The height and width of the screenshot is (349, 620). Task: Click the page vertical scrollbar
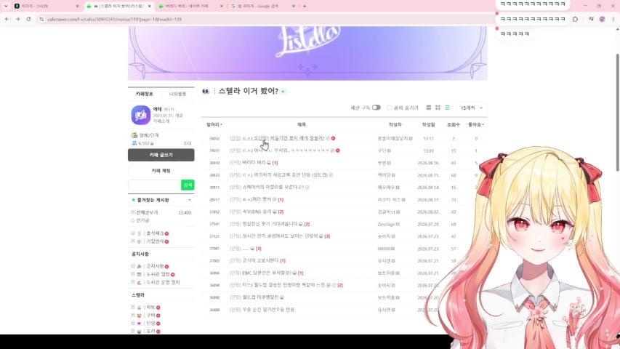[618, 112]
